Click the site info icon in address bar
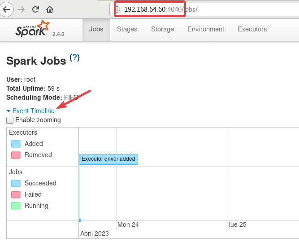 coord(118,9)
